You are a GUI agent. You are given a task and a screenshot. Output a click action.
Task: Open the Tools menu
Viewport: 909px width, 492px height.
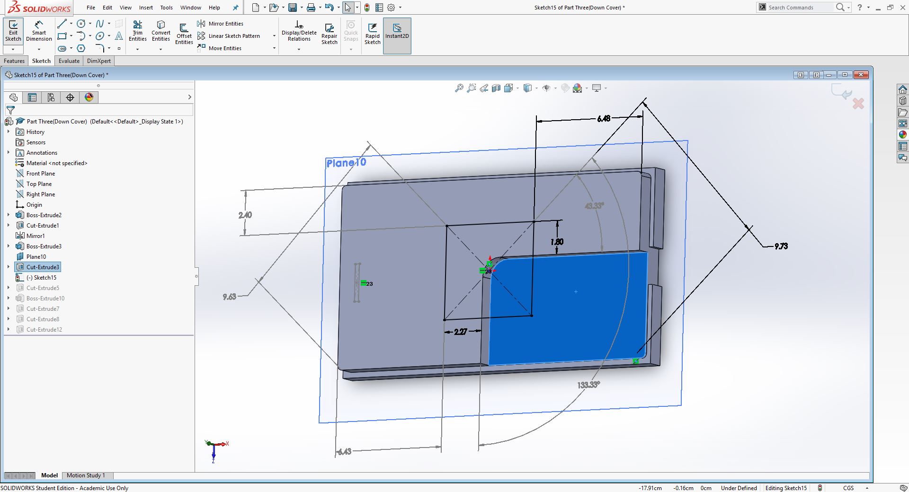click(166, 8)
